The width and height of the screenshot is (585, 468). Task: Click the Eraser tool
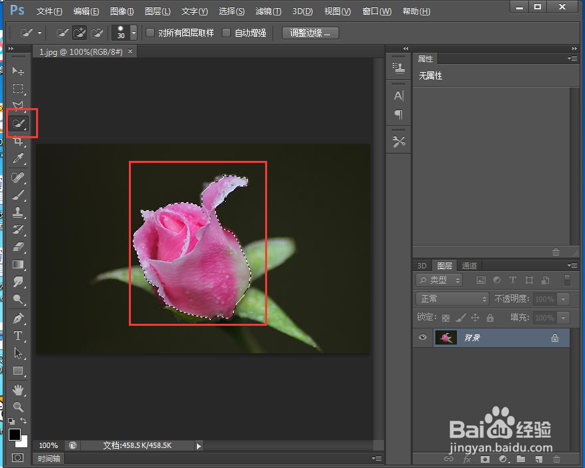pyautogui.click(x=19, y=247)
